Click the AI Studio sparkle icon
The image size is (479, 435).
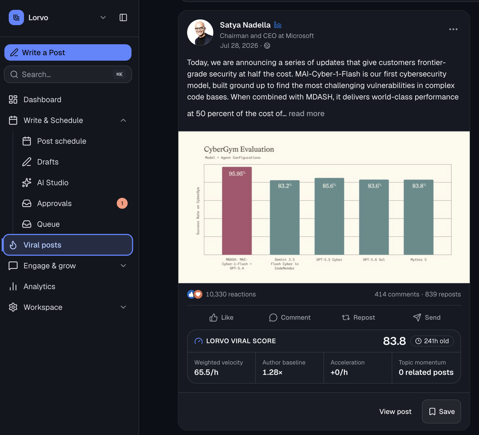click(x=27, y=183)
